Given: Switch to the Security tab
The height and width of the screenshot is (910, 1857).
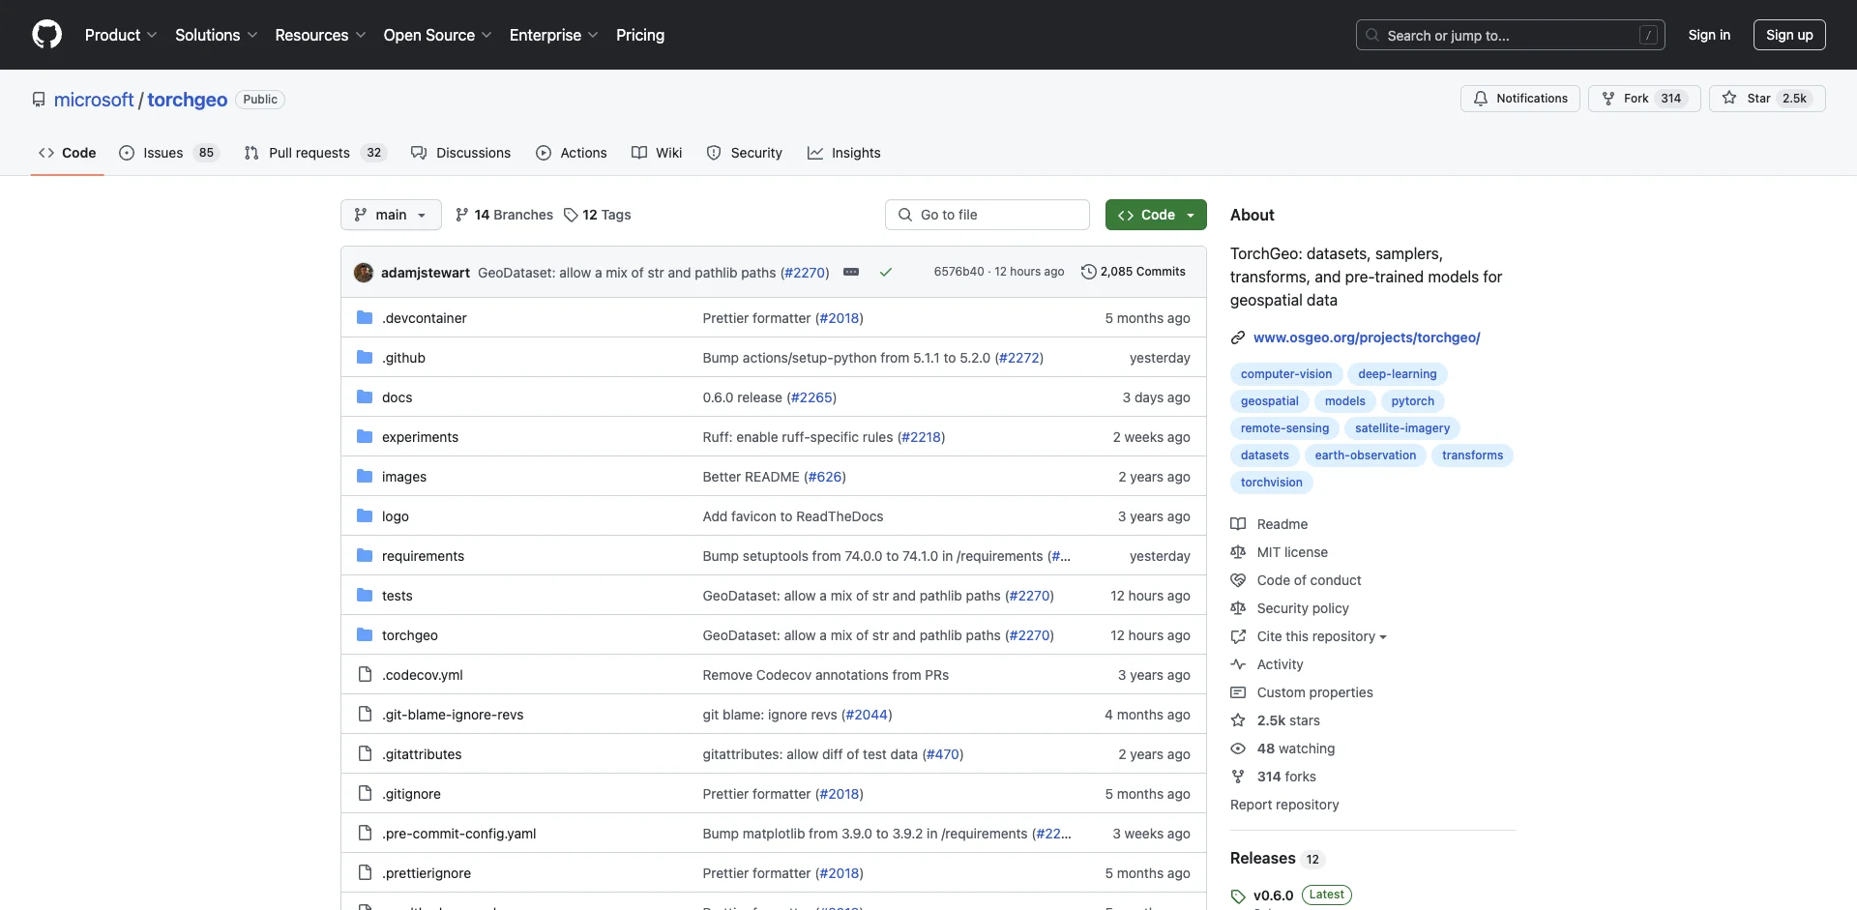Looking at the screenshot, I should [745, 153].
